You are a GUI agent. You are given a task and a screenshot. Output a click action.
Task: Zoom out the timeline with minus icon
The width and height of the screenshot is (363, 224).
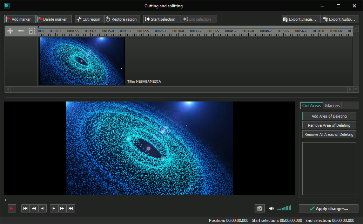coord(21,31)
